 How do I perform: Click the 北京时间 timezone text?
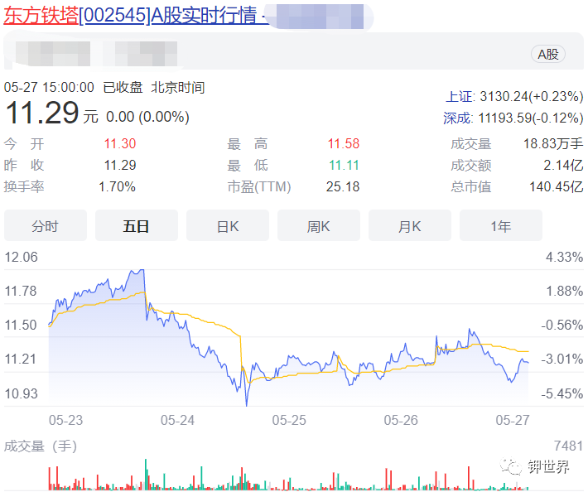tap(178, 87)
